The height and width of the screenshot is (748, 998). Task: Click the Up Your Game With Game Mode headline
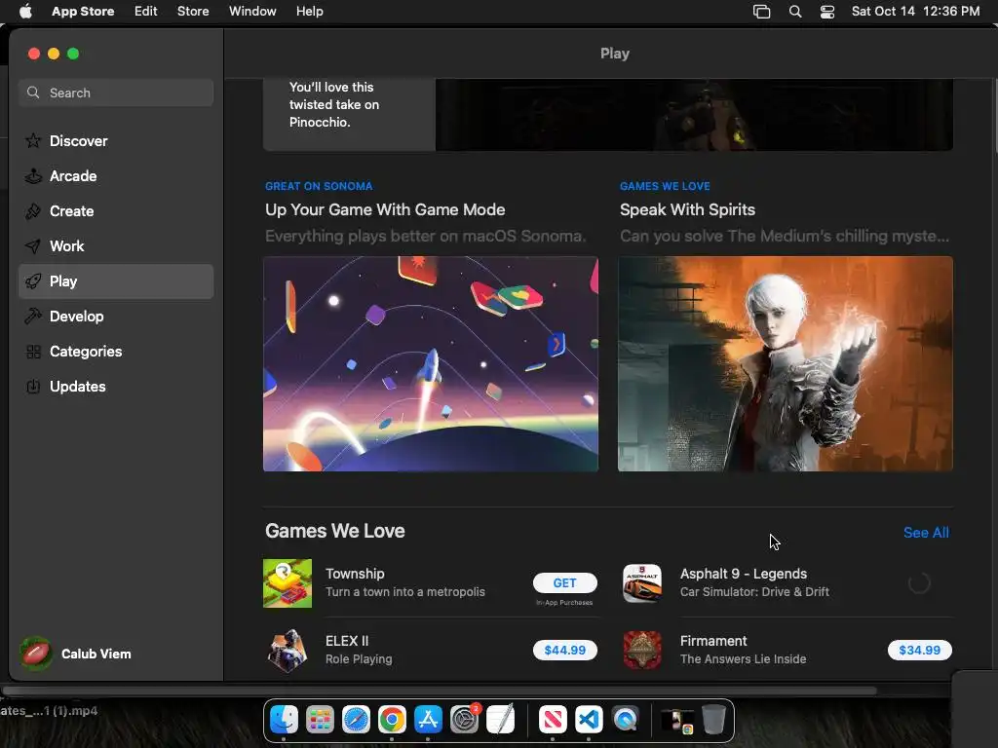coord(385,210)
